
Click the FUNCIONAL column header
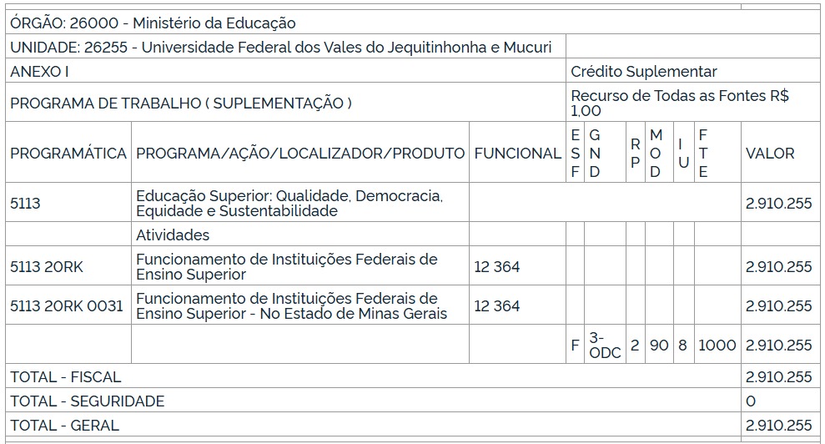tap(517, 154)
